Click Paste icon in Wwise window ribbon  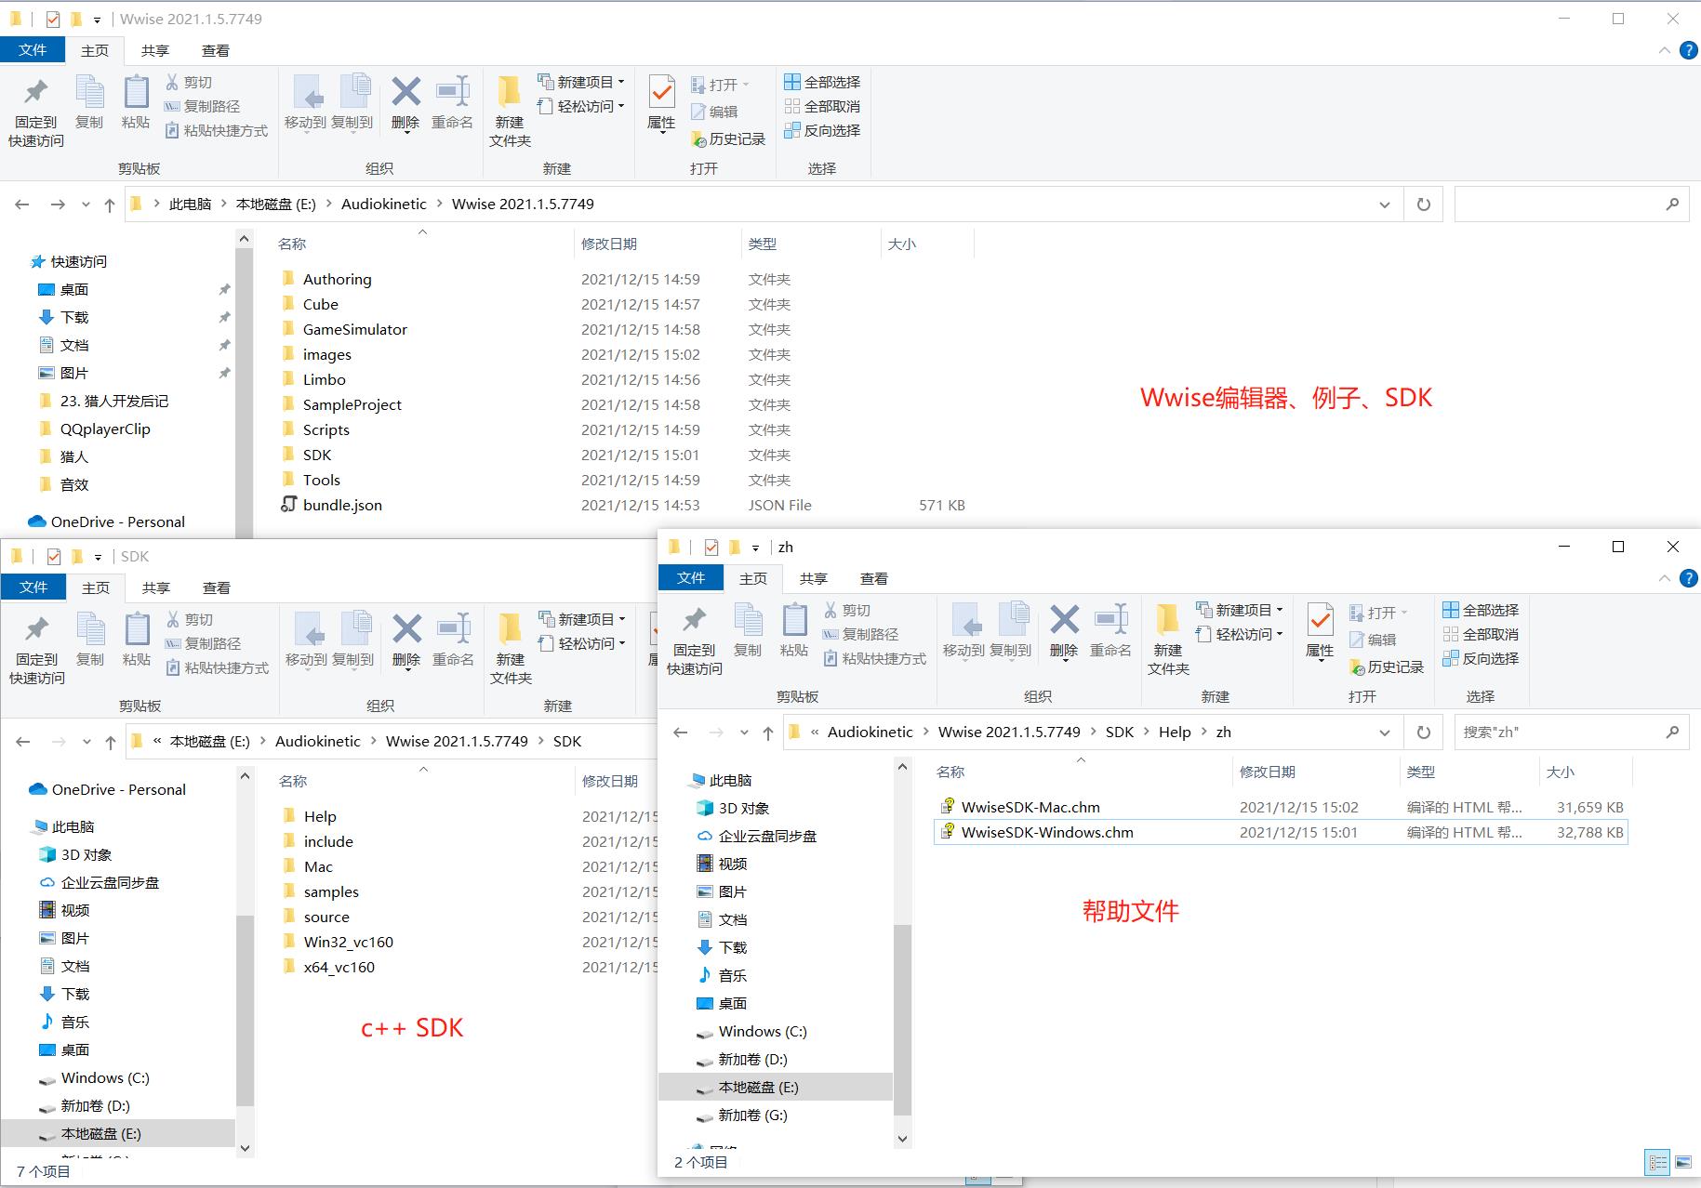click(x=136, y=102)
